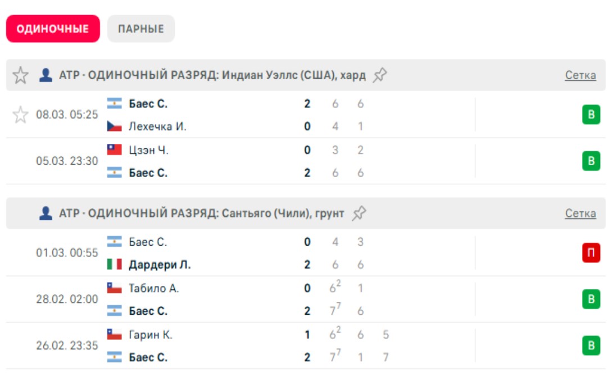This screenshot has height=376, width=613.
Task: Switch to the ОДИНОЧНЫЕ tab
Action: tap(53, 29)
